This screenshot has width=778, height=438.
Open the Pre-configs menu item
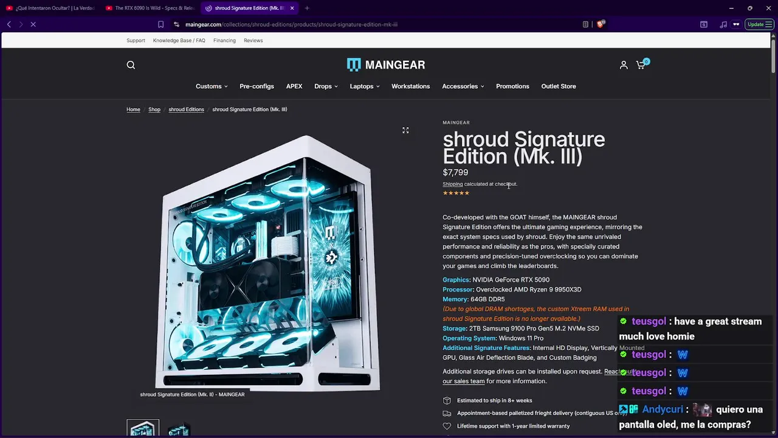point(256,86)
